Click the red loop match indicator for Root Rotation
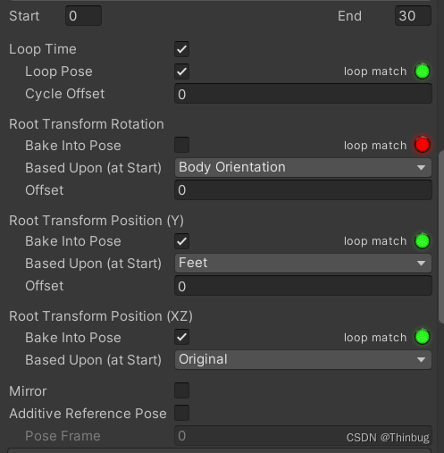 point(423,145)
